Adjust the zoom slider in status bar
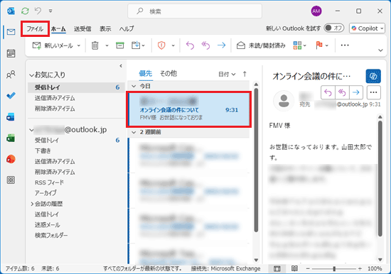Viewport: 391px width, 274px height. tap(334, 269)
